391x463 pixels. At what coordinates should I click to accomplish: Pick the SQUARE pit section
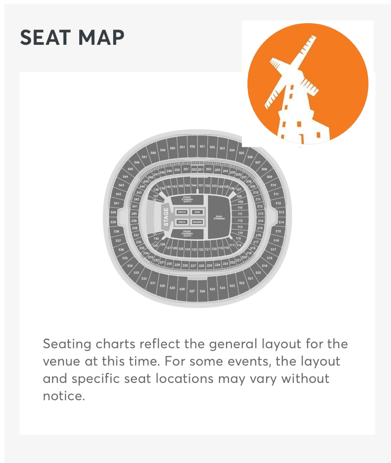point(197,222)
